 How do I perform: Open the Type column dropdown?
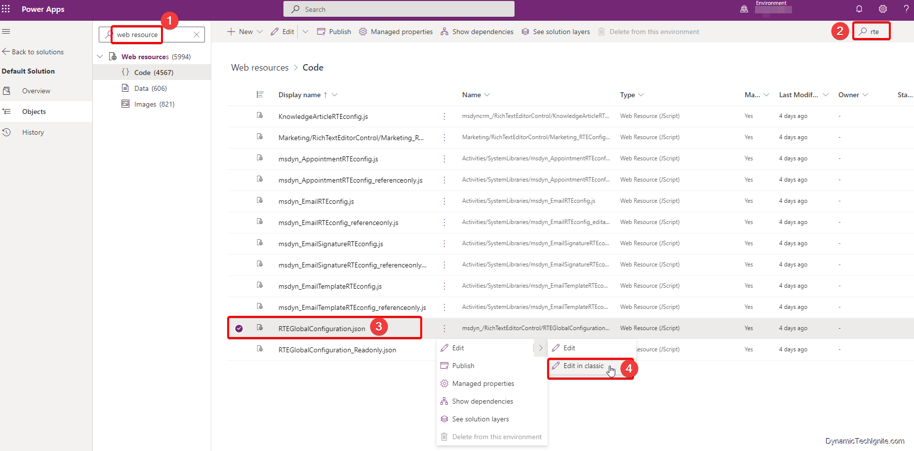pyautogui.click(x=641, y=95)
